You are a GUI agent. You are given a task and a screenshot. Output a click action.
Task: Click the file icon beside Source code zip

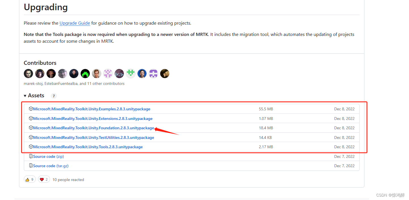tap(30, 156)
